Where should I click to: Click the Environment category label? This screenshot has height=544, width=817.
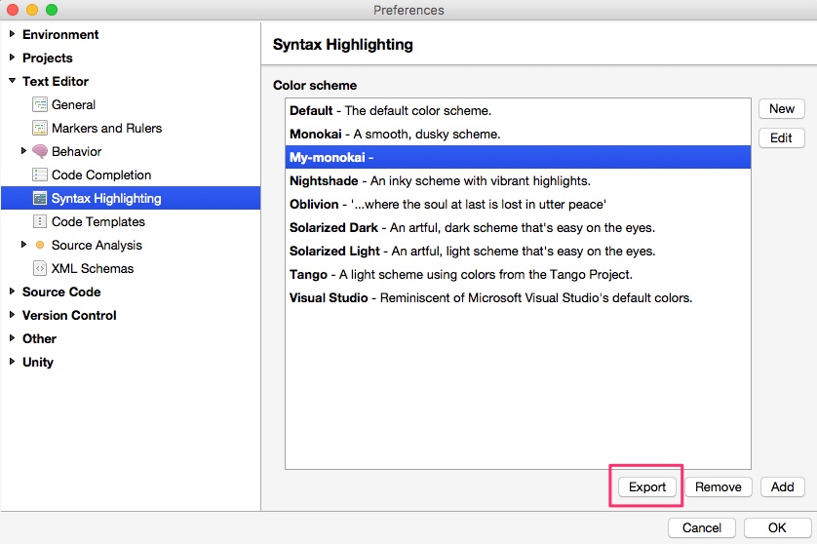pyautogui.click(x=60, y=34)
